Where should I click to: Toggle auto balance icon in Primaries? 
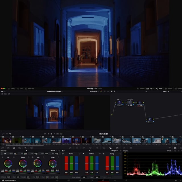coord(2,154)
